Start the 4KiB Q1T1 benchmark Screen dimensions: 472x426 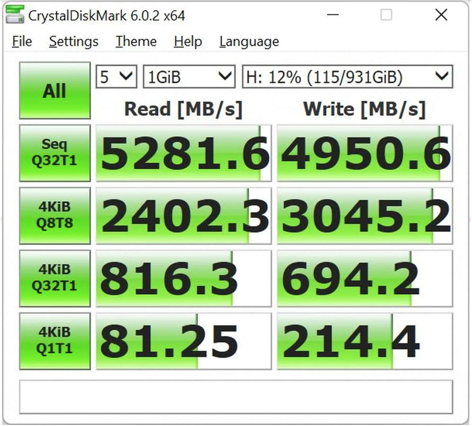[55, 341]
